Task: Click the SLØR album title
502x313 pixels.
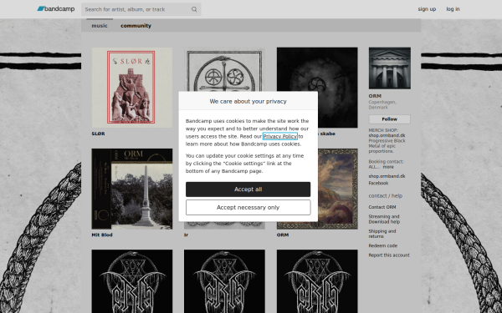Action: pyautogui.click(x=98, y=134)
